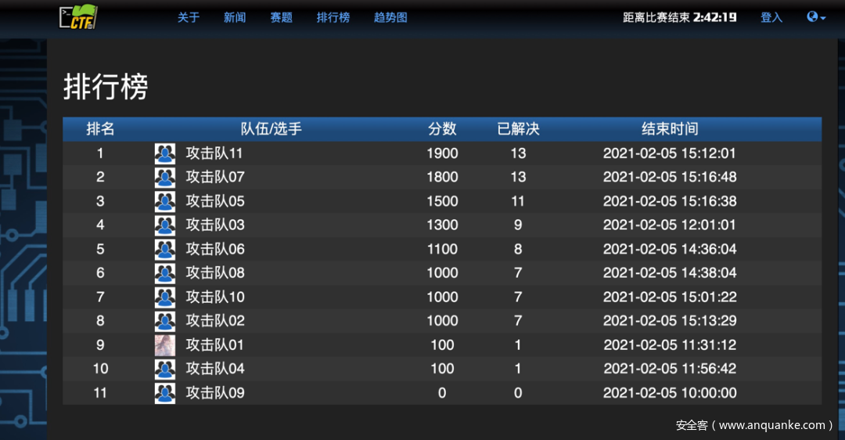Click the 队伍/选手 column header

click(x=271, y=129)
